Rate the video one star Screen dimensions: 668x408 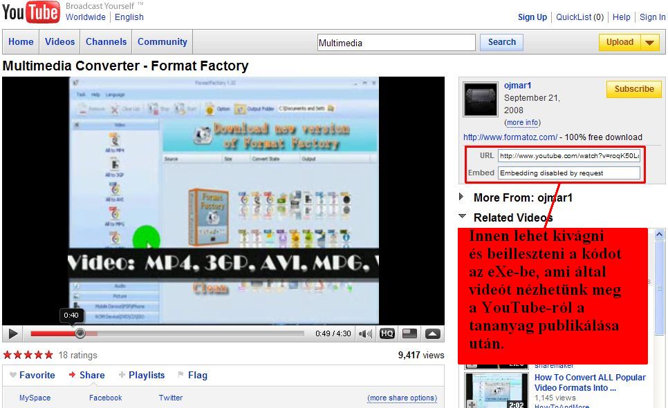coord(7,355)
